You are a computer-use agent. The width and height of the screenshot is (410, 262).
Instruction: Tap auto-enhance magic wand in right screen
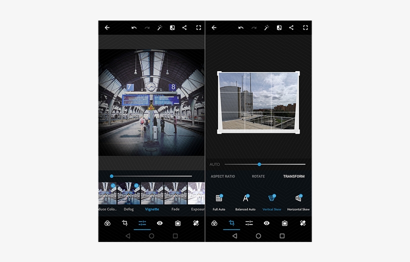point(266,28)
